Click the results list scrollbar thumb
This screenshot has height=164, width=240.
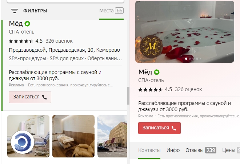(x=128, y=95)
